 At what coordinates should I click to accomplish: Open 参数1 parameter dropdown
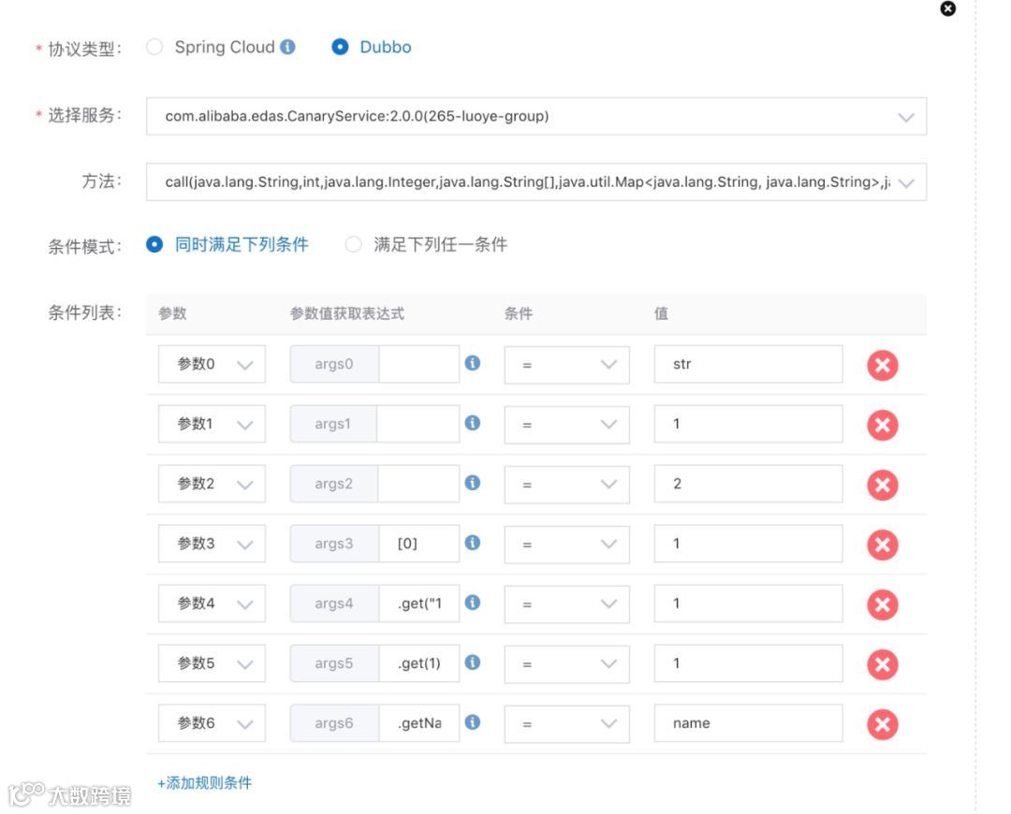pos(212,425)
